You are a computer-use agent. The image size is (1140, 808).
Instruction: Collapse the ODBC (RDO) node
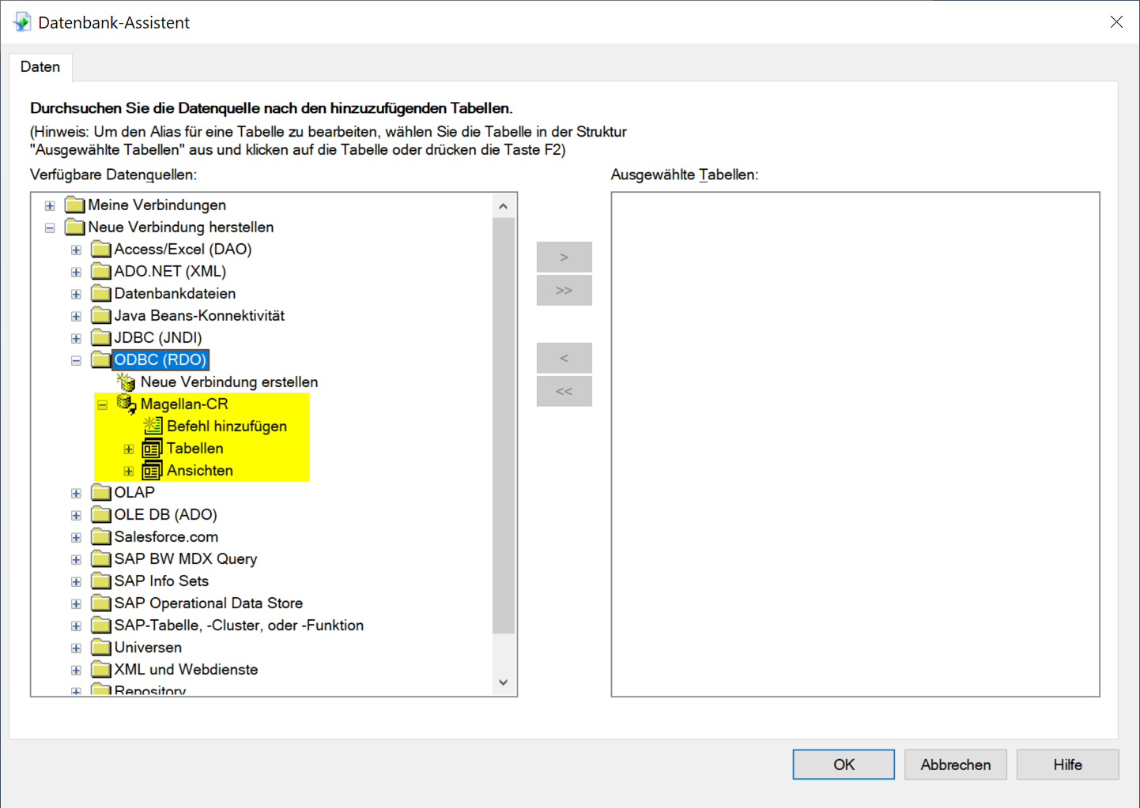76,361
